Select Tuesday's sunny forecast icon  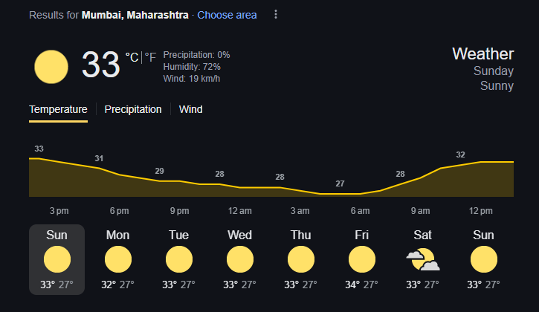(x=179, y=260)
